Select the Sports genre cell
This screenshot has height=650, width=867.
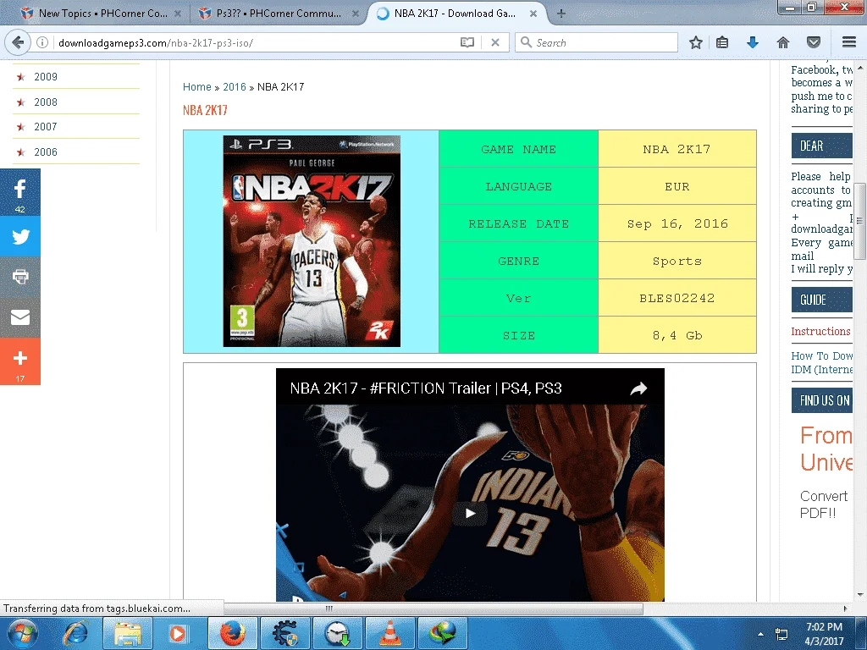point(677,261)
